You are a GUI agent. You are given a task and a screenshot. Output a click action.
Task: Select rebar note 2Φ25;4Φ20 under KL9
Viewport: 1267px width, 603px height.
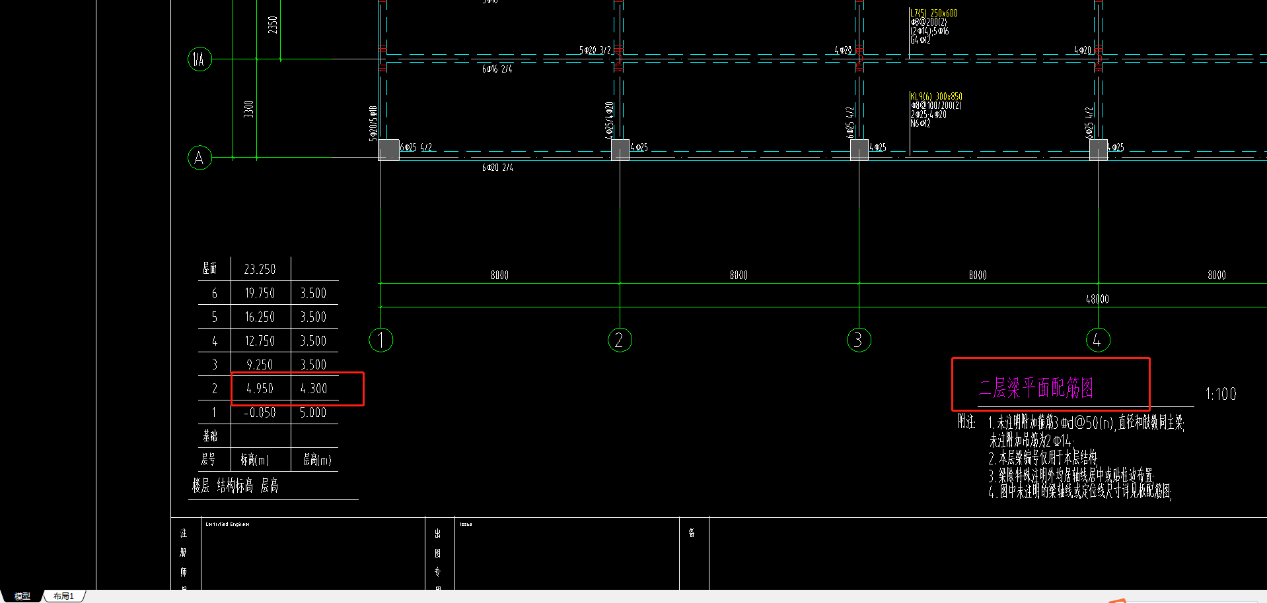pos(929,114)
